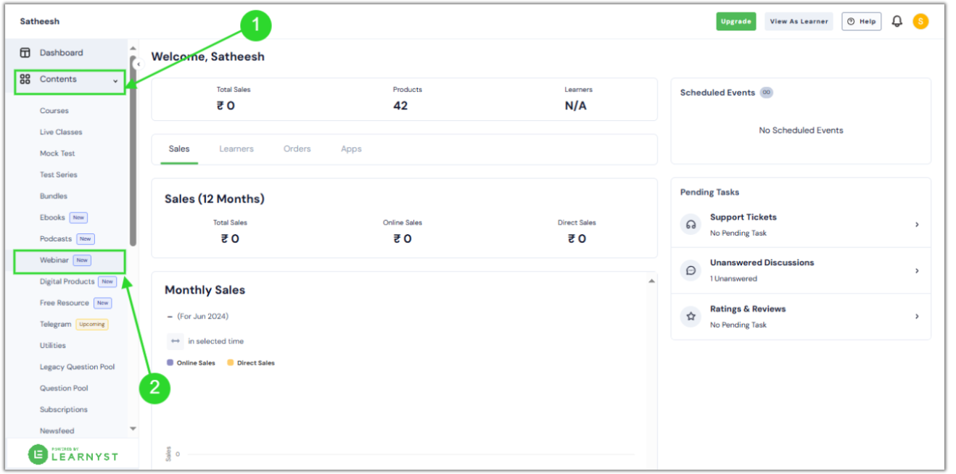Expand Support Tickets with its arrow
Screen dimensions: 956x474
917,225
